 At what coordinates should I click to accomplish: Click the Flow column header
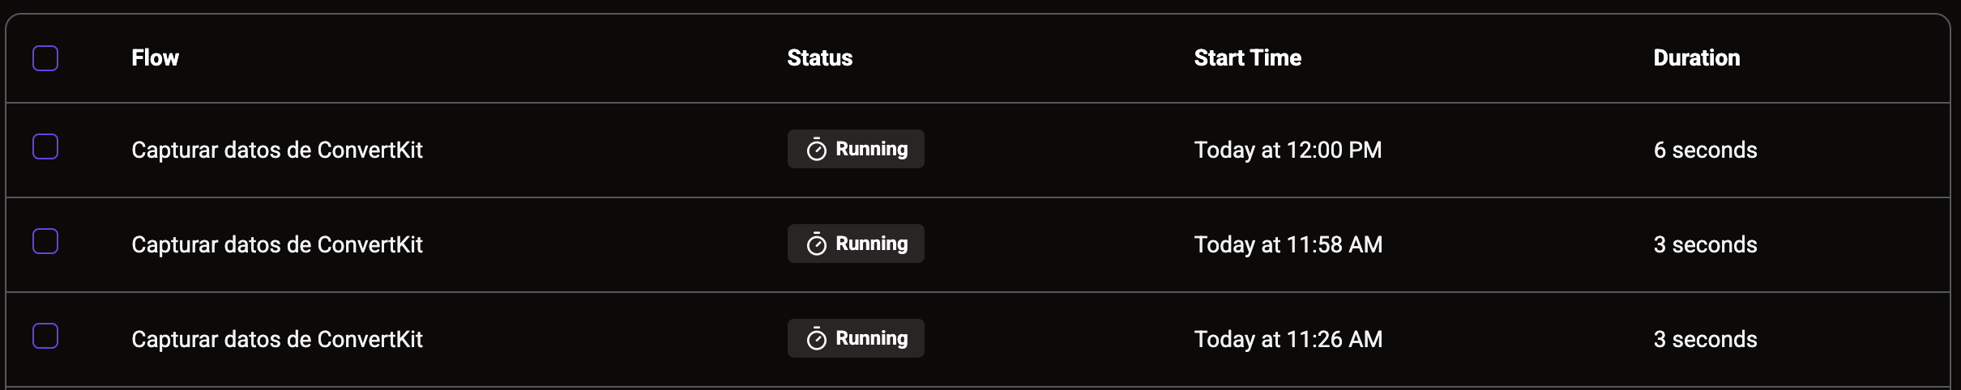point(156,57)
